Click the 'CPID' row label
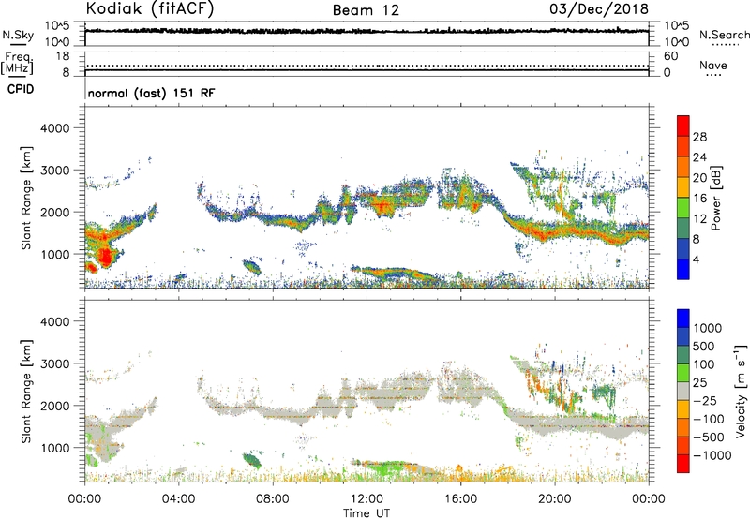Image resolution: width=750 pixels, height=519 pixels. [21, 89]
